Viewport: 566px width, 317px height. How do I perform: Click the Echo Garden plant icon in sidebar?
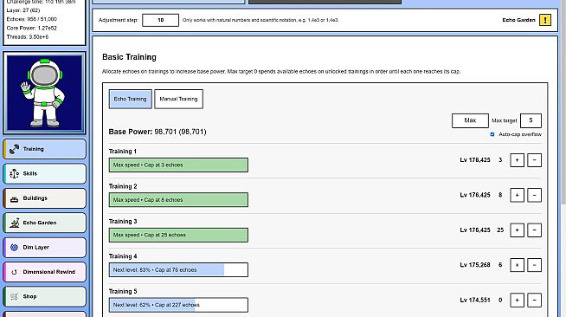click(14, 223)
